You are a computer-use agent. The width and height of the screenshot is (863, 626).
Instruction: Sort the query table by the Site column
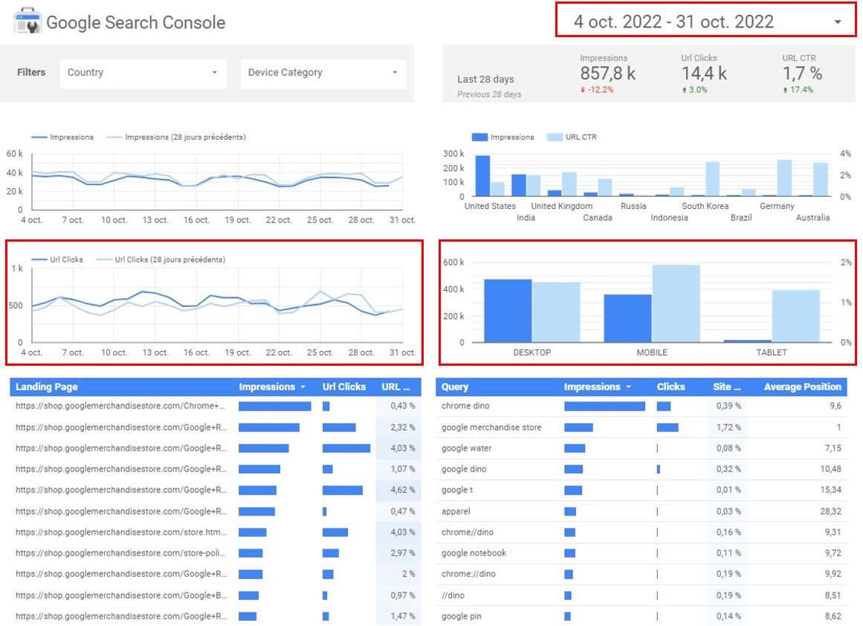point(726,387)
